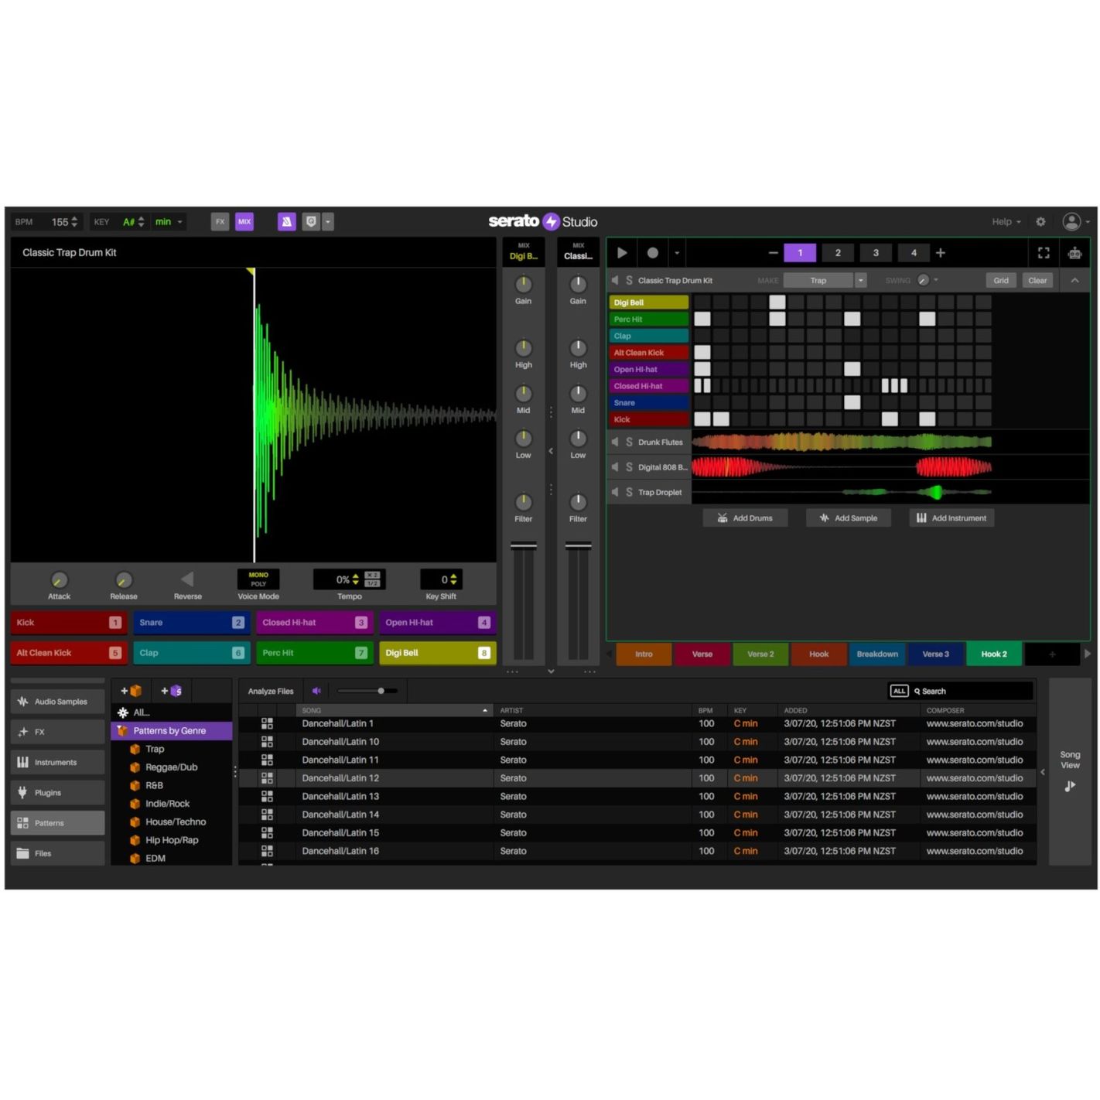Mute the Drunk Flutes track
Viewport: 1100px width, 1100px height.
(x=615, y=442)
